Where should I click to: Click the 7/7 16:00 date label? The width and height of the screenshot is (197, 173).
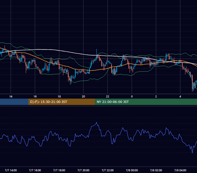click(35, 170)
